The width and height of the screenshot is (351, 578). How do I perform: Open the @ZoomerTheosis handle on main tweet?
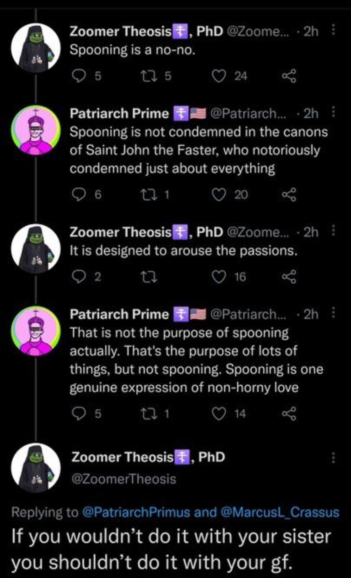point(124,479)
